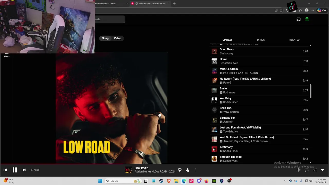This screenshot has height=185, width=329.
Task: Click the War Baby album thumbnail
Action: 214,100
